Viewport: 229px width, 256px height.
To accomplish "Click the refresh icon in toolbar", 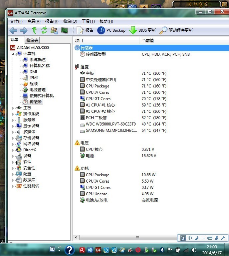I will 44,30.
